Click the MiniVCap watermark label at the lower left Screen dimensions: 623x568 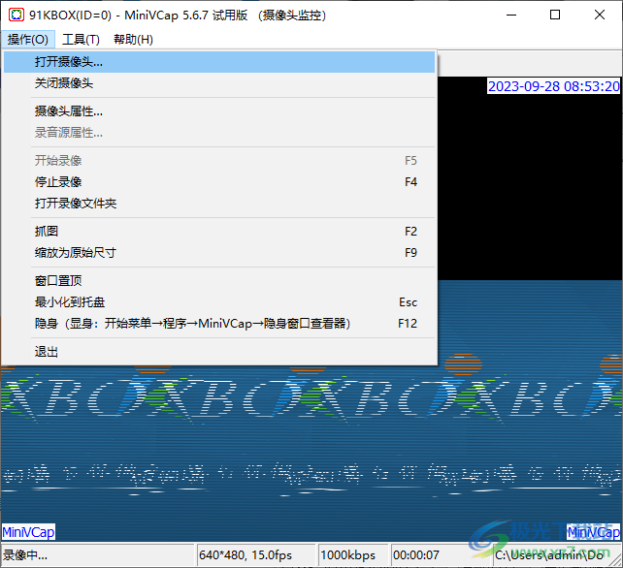point(28,532)
